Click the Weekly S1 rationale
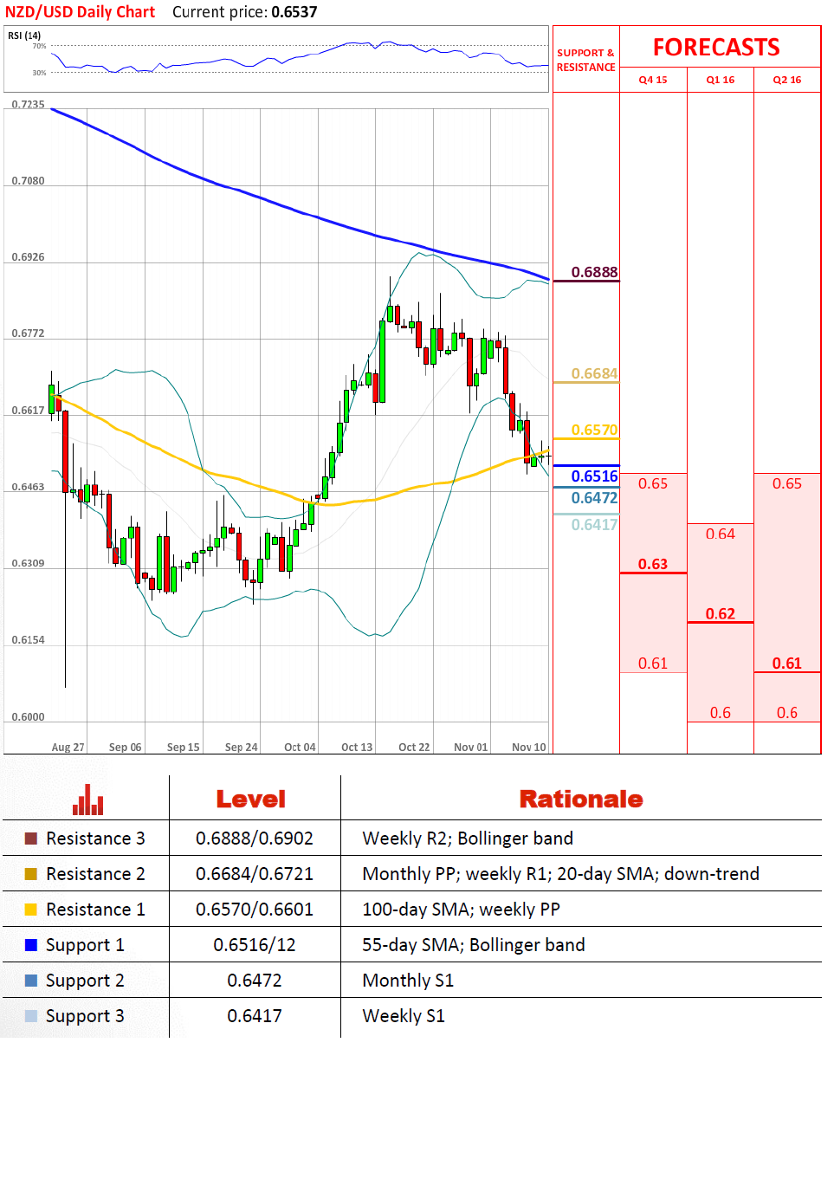This screenshot has width=834, height=1185. [404, 1017]
